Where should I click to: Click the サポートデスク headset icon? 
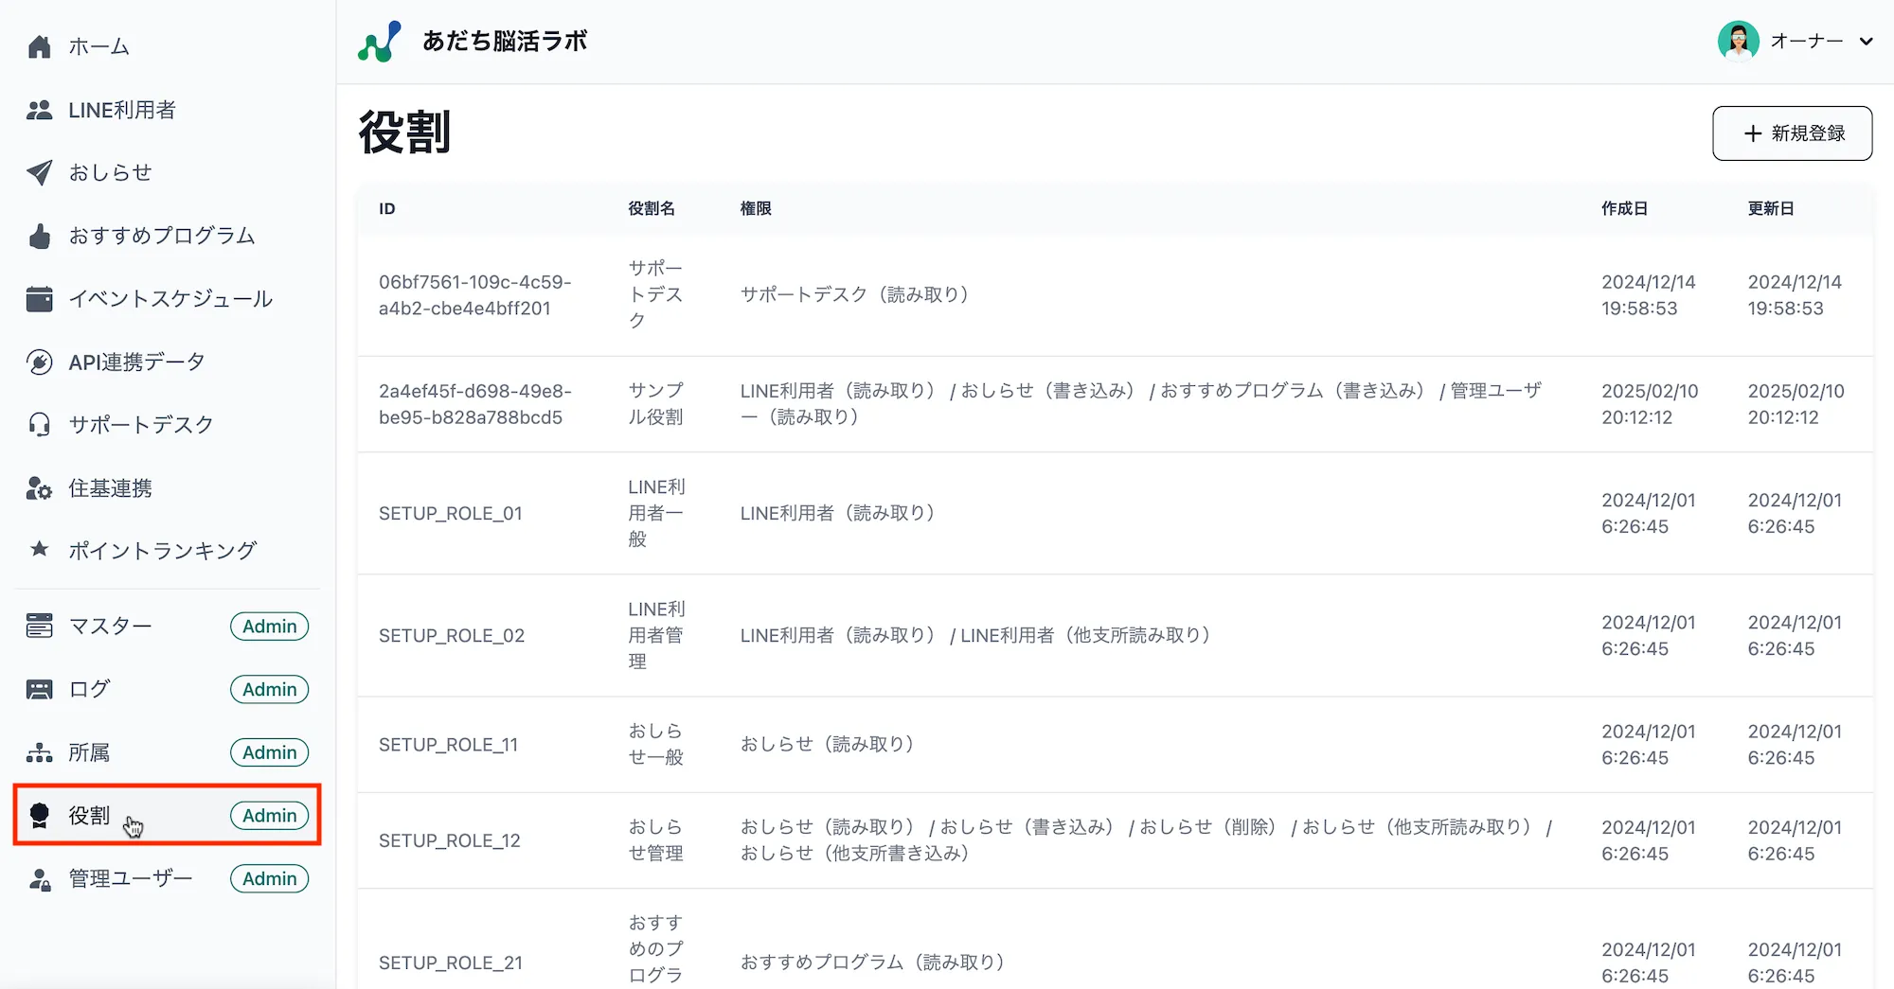[x=39, y=425]
